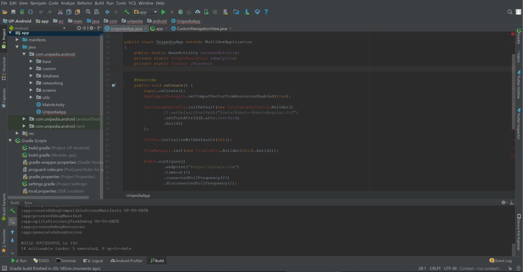The height and width of the screenshot is (272, 523).
Task: Toggle the read-only lock in the status bar
Action: coord(510,268)
